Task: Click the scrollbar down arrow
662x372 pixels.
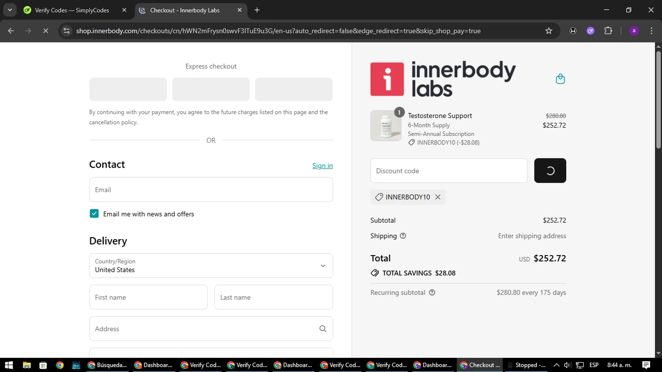Action: pyautogui.click(x=658, y=353)
